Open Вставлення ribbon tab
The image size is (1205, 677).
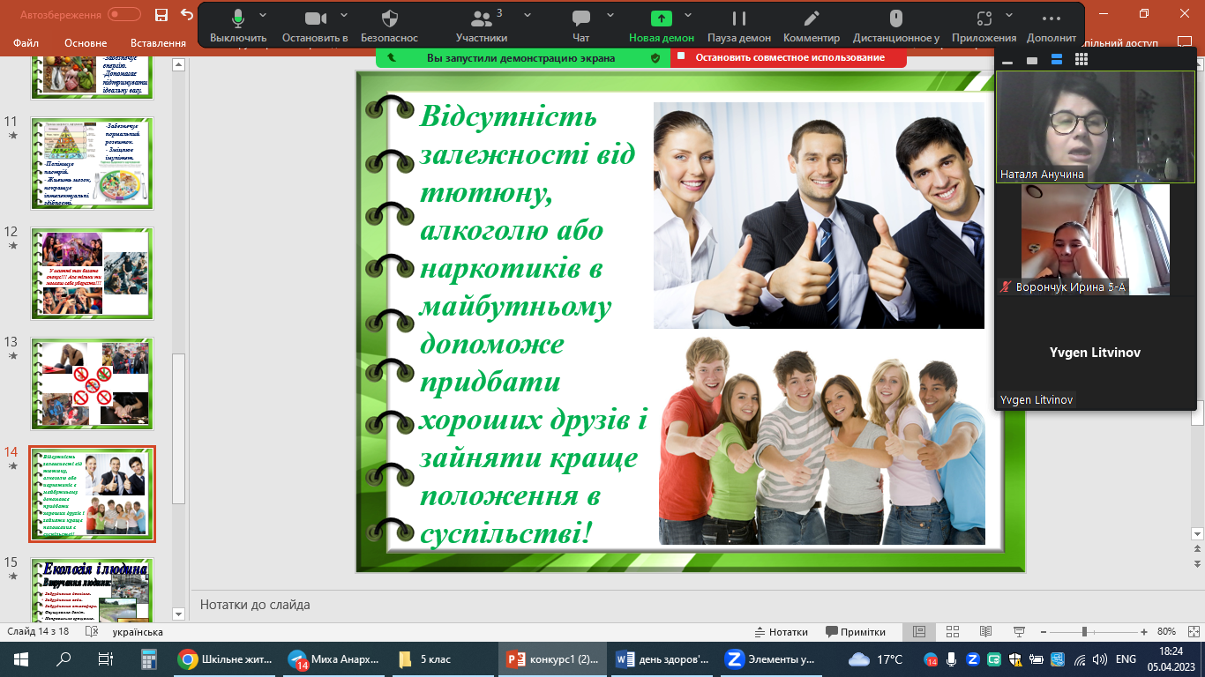click(x=158, y=43)
